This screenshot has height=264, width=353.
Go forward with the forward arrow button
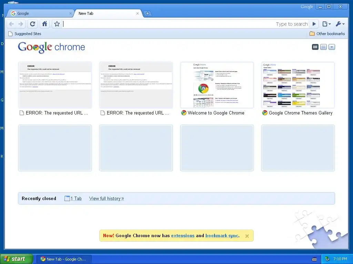(x=21, y=24)
